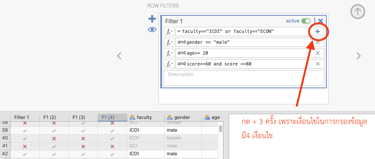Go to the next panel with right chevron
Image resolution: width=375 pixels, height=159 pixels.
[x=359, y=56]
